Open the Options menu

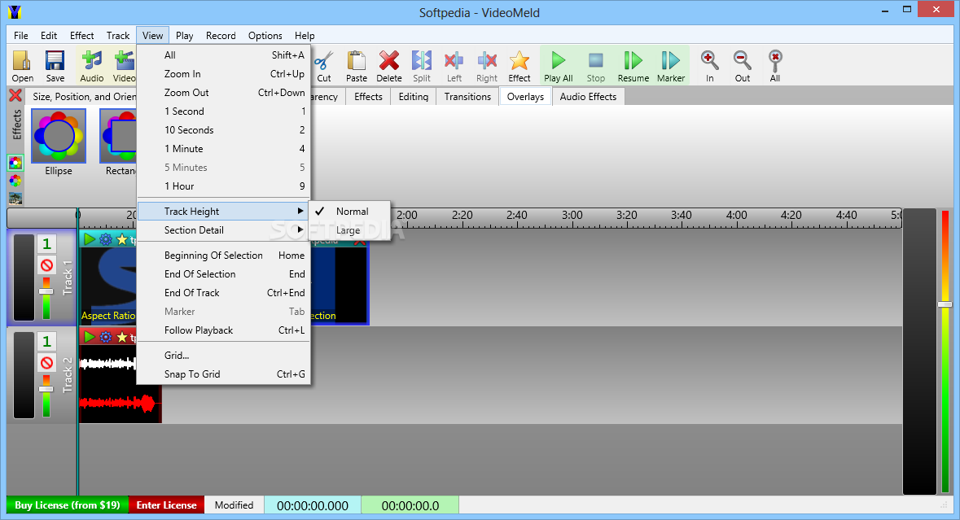click(265, 36)
